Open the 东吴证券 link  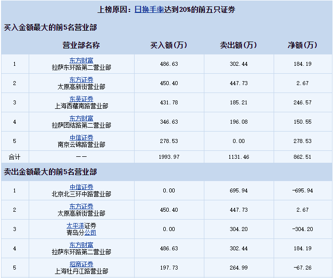pyautogui.click(x=81, y=99)
